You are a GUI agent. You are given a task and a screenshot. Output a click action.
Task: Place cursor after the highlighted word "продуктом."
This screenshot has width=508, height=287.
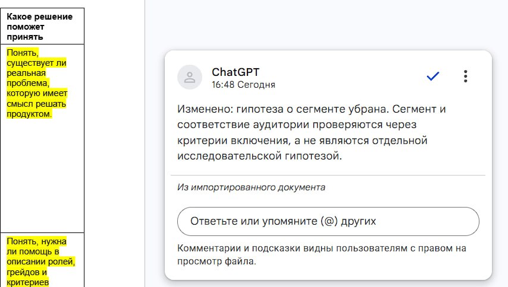[52, 114]
